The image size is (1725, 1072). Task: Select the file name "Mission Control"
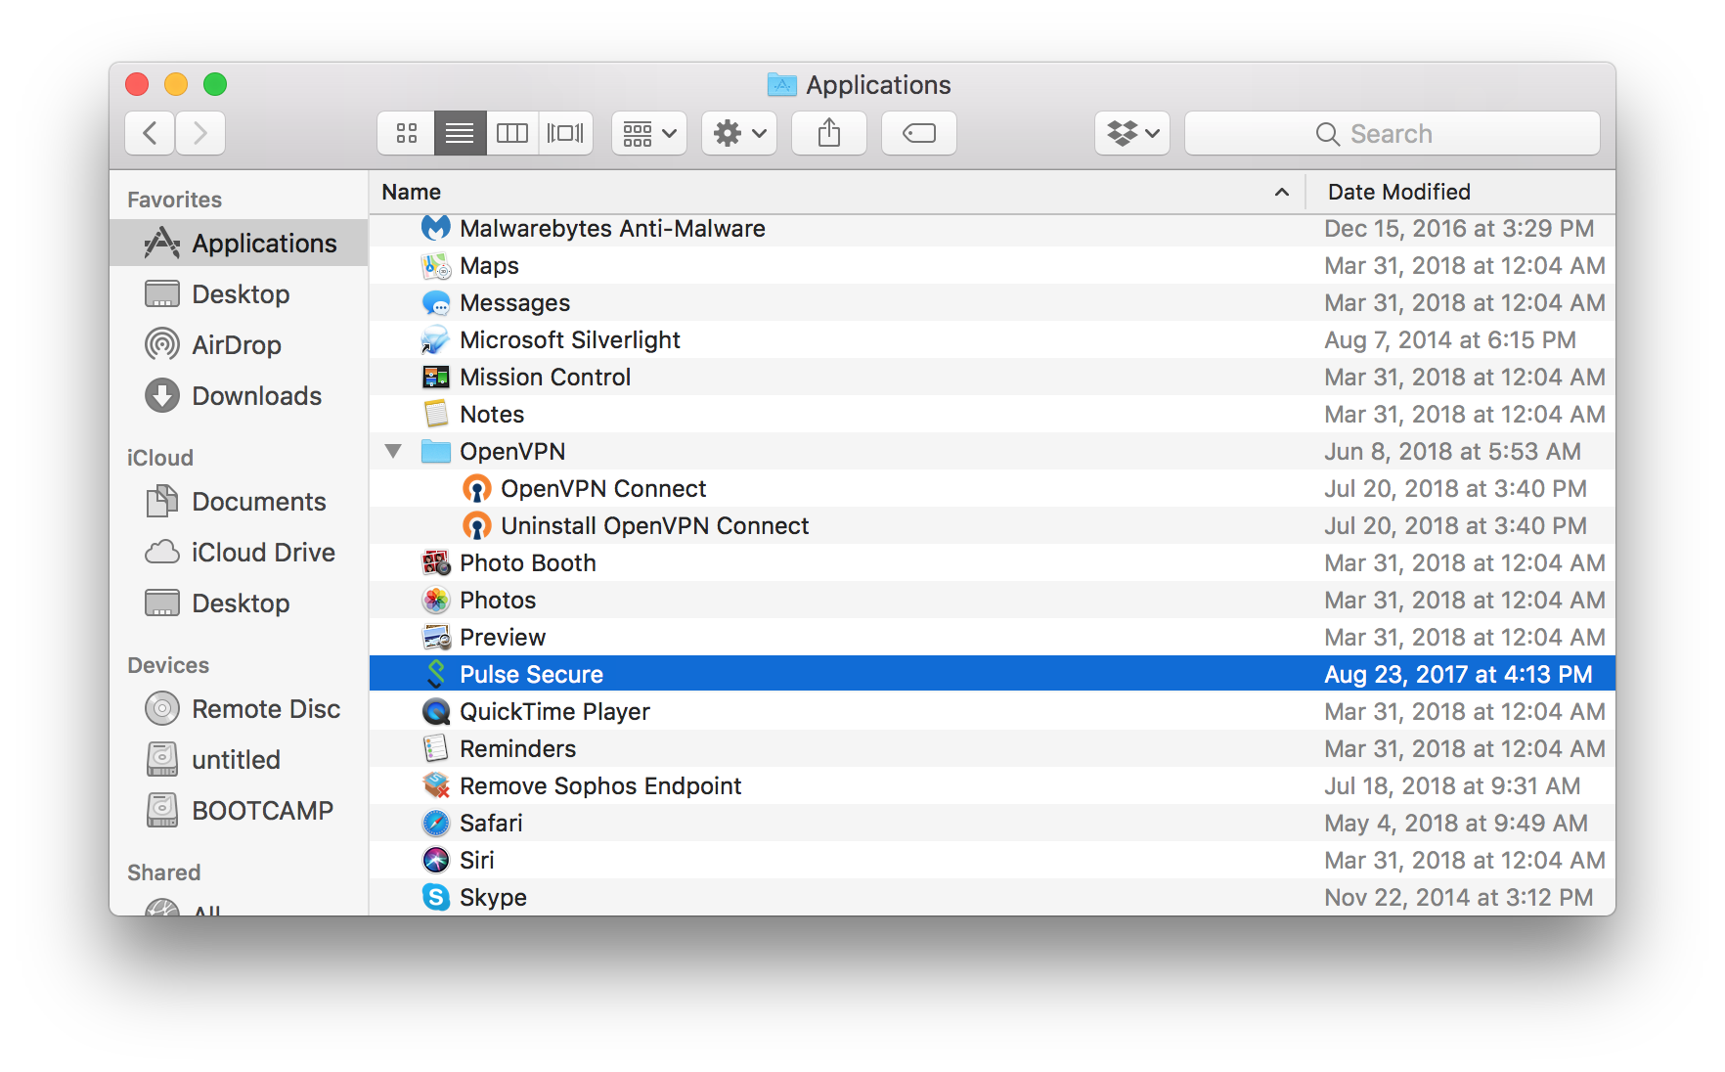[x=546, y=378]
